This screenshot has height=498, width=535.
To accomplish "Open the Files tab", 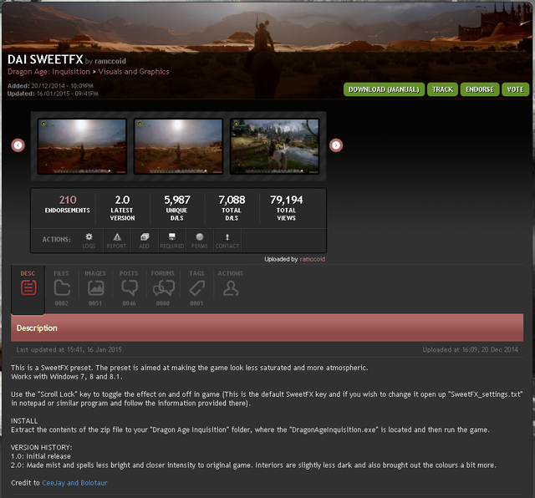I will (x=61, y=288).
